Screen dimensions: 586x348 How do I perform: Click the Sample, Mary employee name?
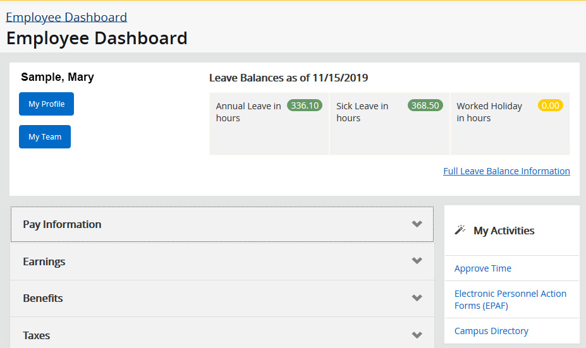tap(58, 77)
